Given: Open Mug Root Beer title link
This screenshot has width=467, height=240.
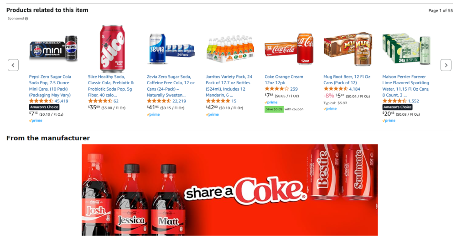Looking at the screenshot, I should (x=347, y=79).
